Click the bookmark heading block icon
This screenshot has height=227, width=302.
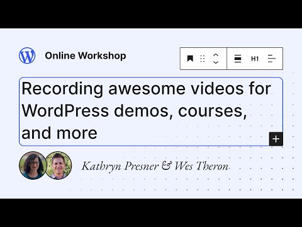(190, 59)
